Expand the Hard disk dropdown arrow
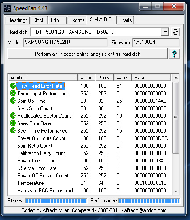The image size is (190, 220). (x=165, y=32)
